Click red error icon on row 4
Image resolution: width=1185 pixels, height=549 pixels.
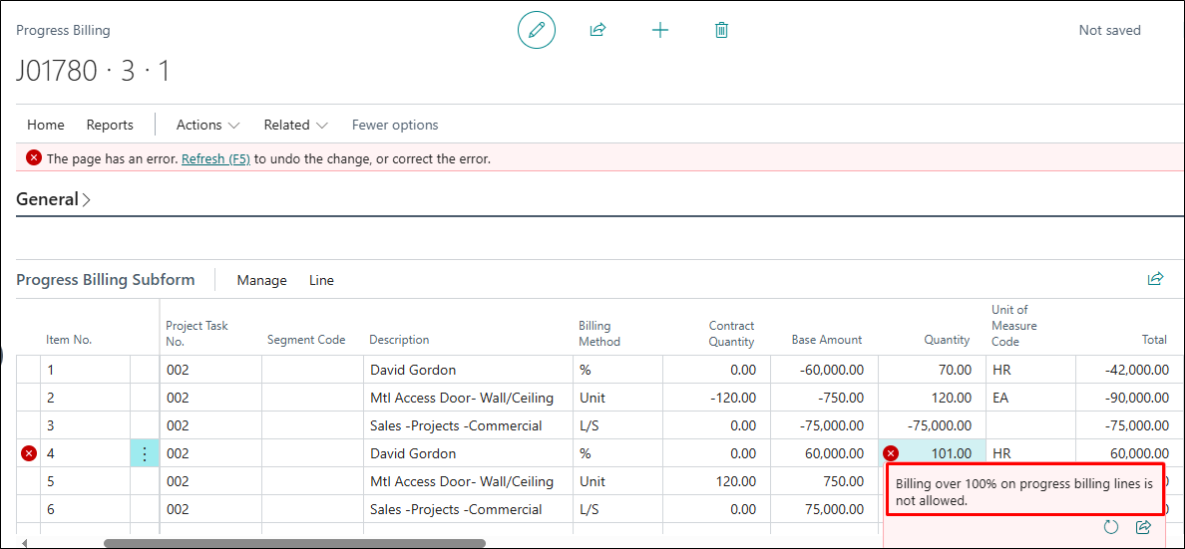click(29, 453)
